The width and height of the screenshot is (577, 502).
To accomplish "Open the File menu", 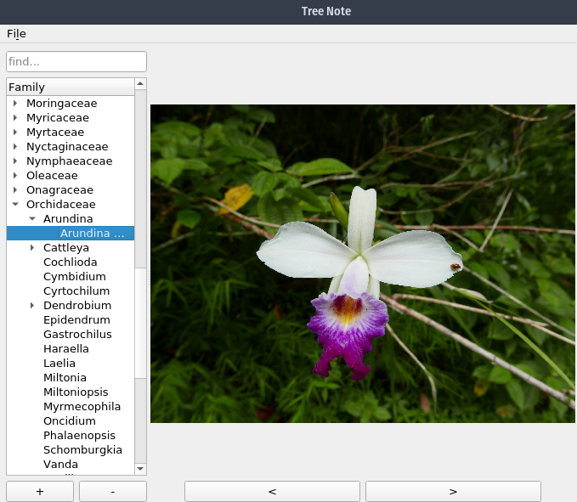I will tap(16, 34).
